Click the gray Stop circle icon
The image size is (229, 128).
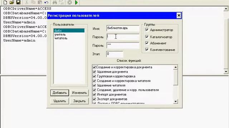click(70, 2)
